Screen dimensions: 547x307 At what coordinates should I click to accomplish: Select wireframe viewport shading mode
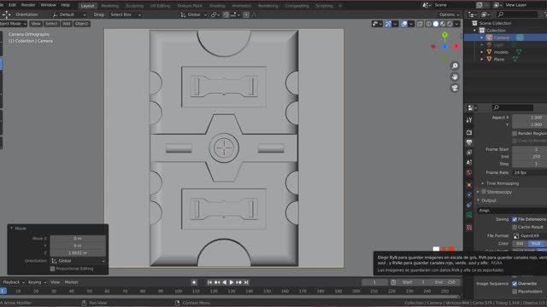429,24
